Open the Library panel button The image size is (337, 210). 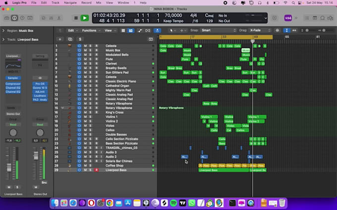point(6,18)
